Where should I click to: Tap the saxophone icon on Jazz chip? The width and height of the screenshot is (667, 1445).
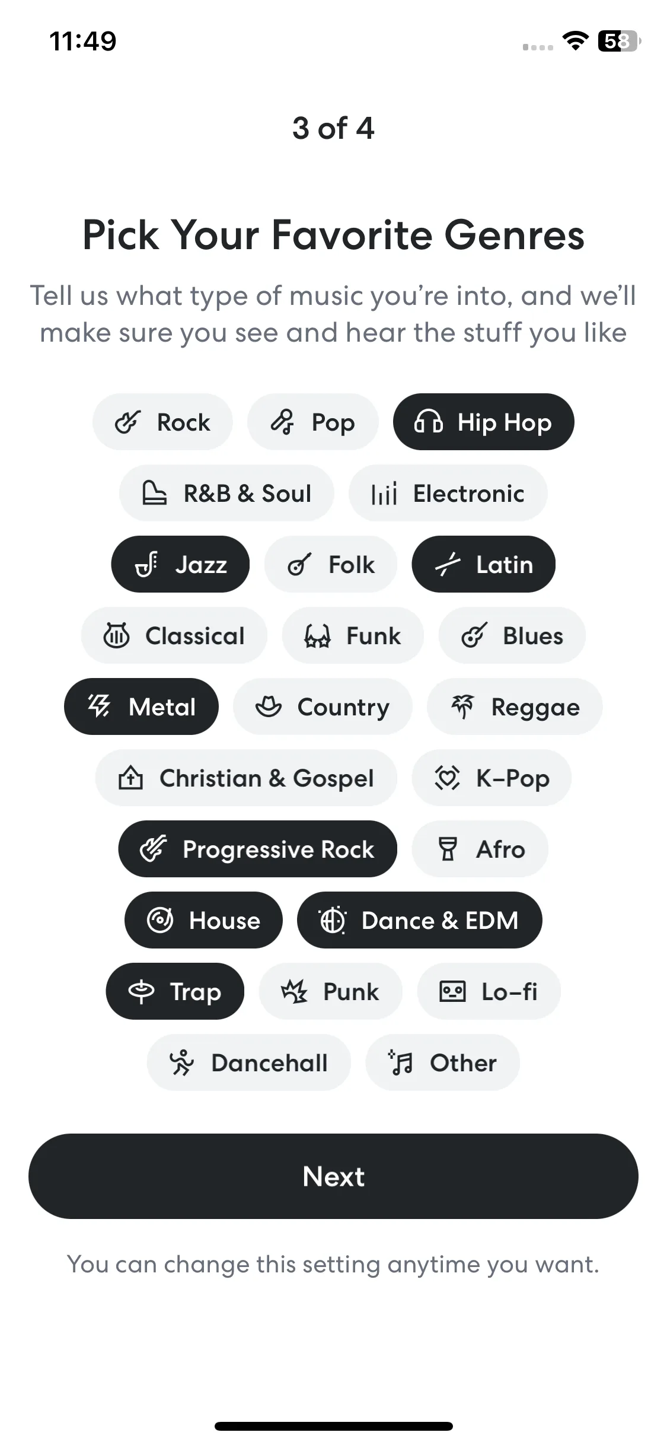(x=146, y=565)
